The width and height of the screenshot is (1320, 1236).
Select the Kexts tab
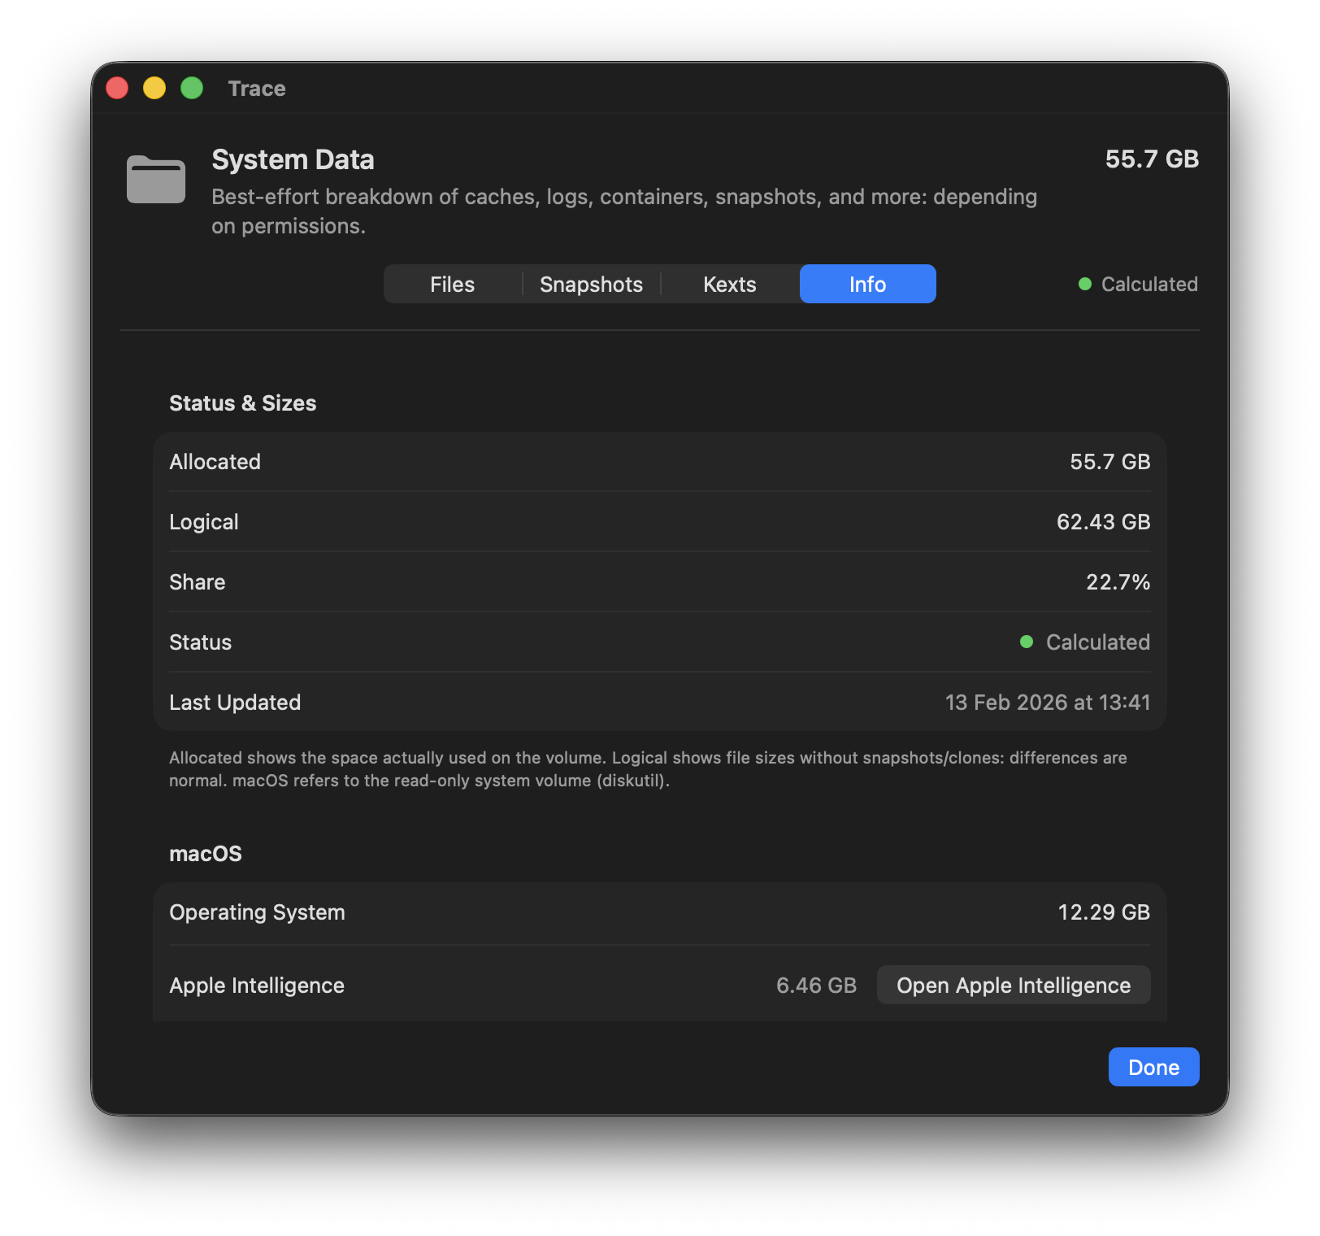click(x=729, y=285)
